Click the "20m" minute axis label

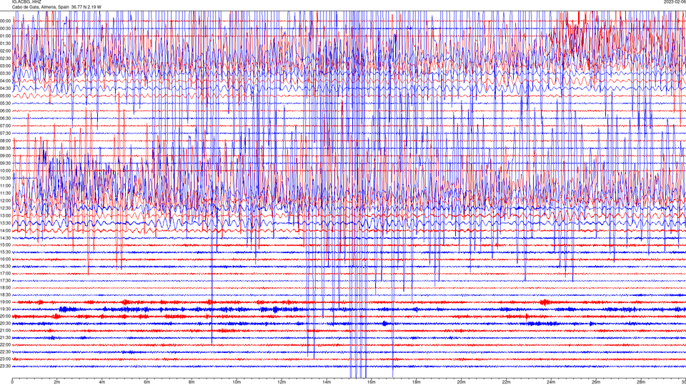coord(461,382)
